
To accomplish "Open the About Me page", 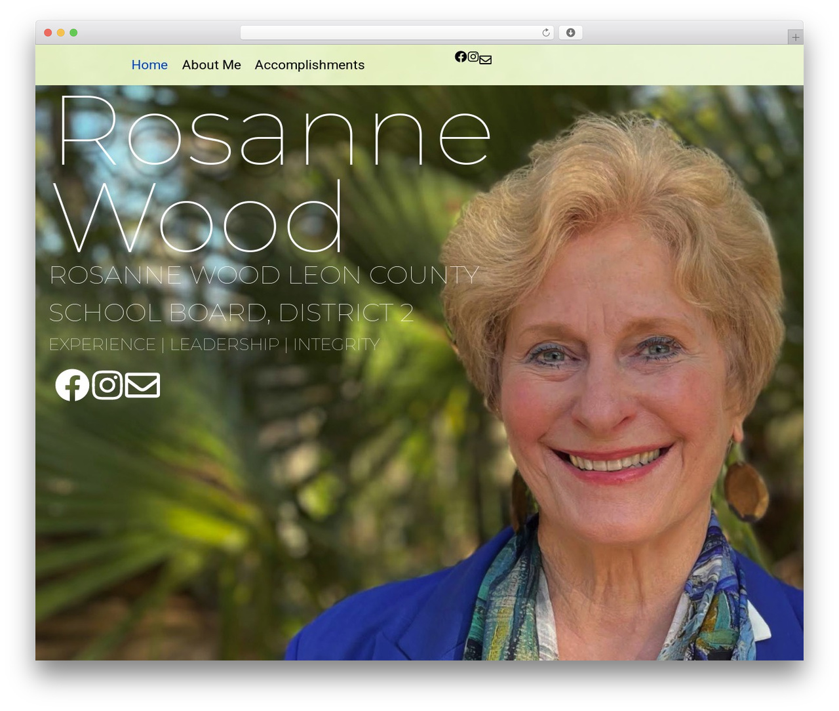I will (212, 65).
